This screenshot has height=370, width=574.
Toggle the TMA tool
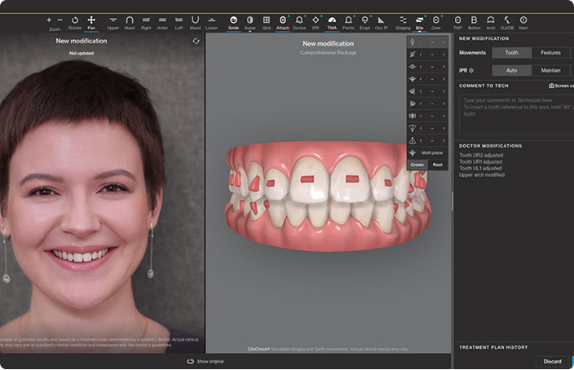[x=332, y=22]
